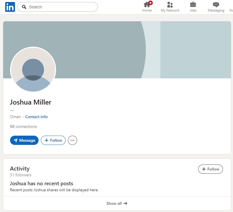Click the red notification badge on Home
This screenshot has width=233, height=212.
[150, 3]
